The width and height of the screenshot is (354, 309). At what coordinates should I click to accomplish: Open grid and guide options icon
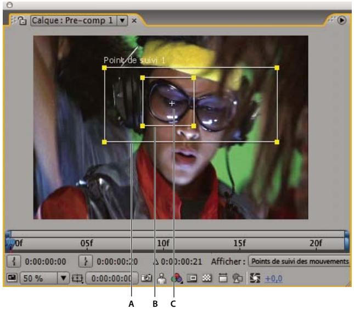tap(77, 278)
